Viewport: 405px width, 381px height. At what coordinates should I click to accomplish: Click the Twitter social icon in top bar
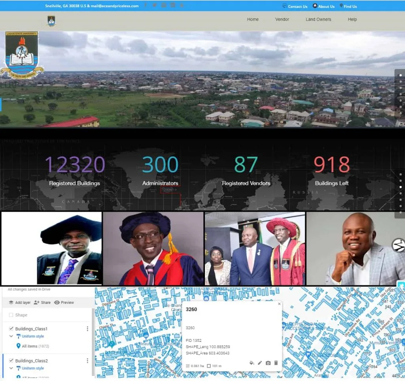tap(155, 5)
